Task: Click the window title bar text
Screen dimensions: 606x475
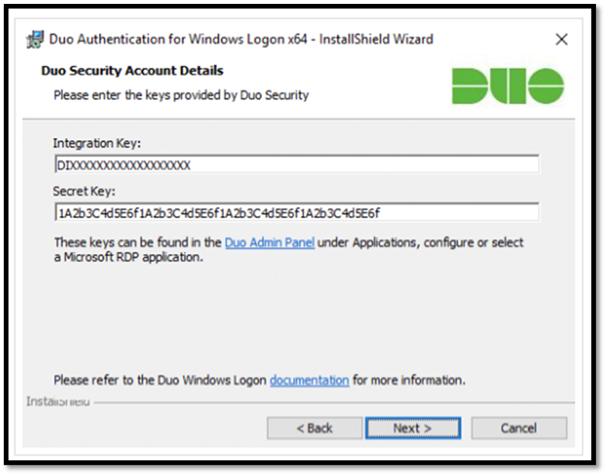Action: [x=241, y=40]
